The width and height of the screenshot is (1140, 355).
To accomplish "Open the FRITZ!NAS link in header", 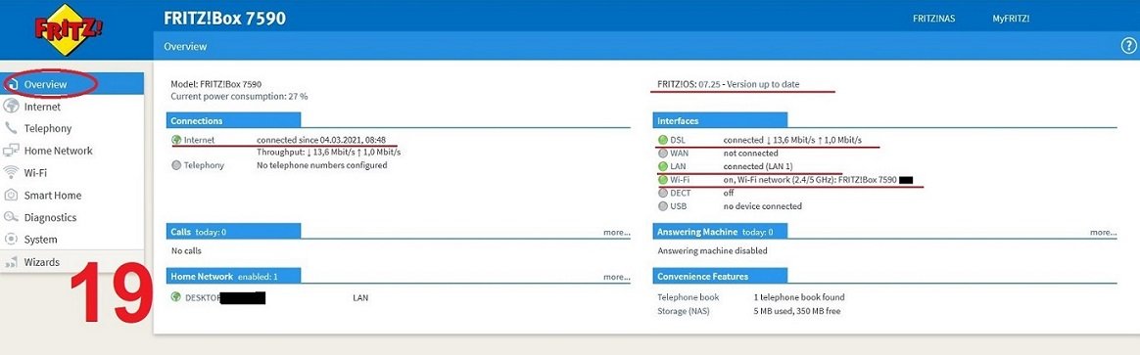I will (933, 19).
